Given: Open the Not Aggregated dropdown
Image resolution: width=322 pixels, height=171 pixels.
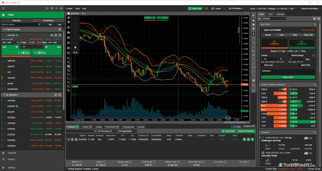Looking at the screenshot, I should (127, 131).
